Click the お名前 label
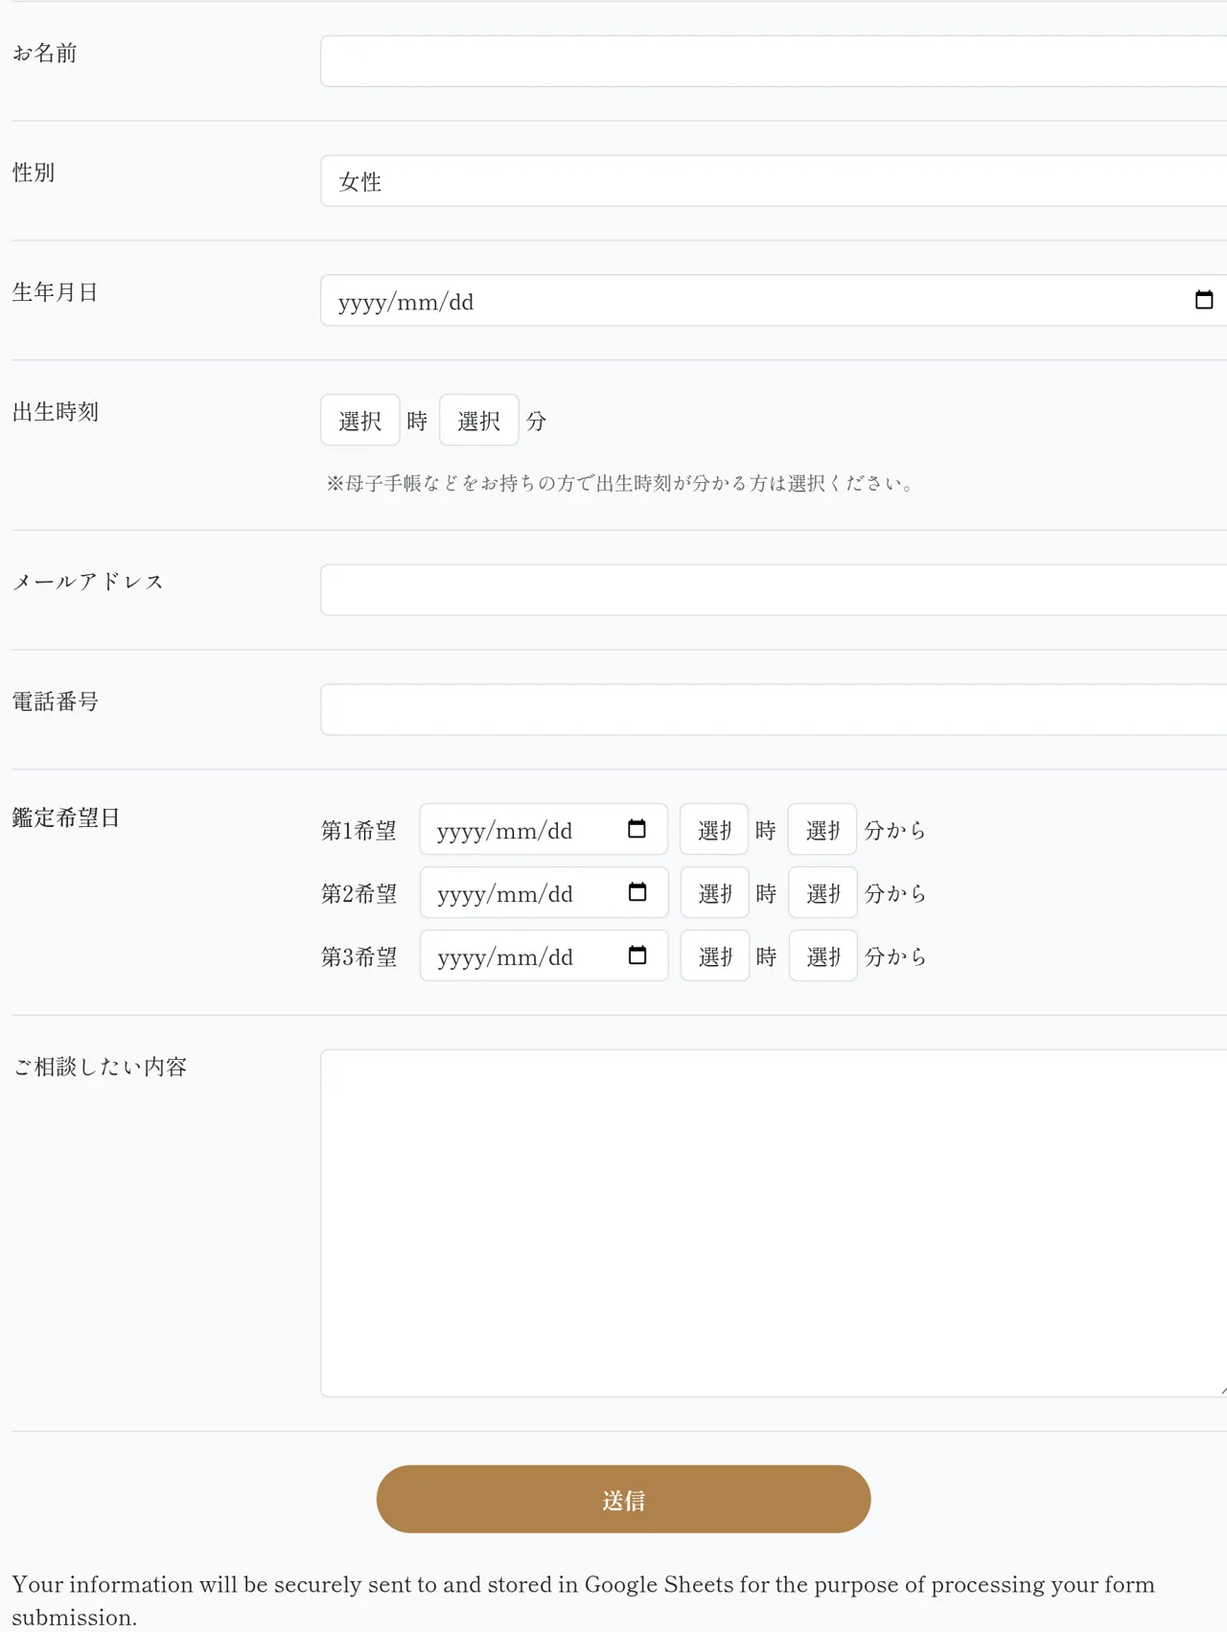This screenshot has width=1227, height=1632. (44, 54)
